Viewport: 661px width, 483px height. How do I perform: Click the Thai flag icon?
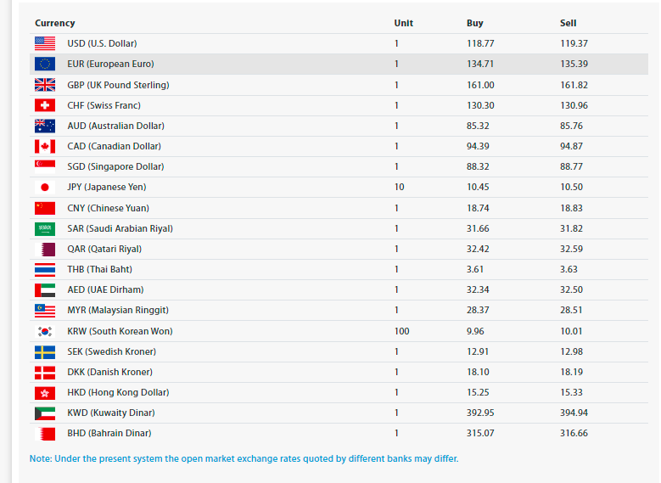click(45, 269)
